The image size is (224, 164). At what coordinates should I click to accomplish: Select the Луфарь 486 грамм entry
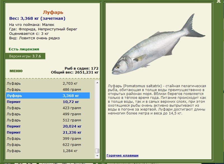click(x=48, y=90)
